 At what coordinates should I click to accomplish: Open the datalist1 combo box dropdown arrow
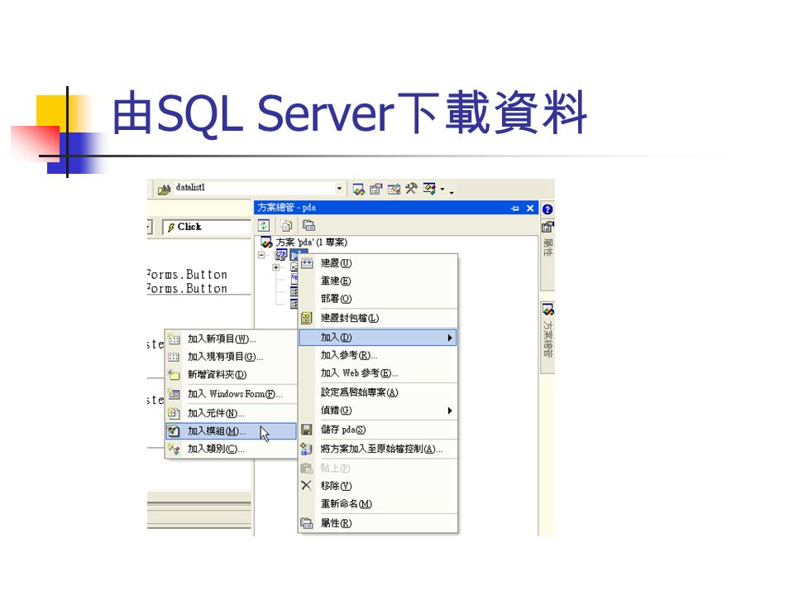339,189
